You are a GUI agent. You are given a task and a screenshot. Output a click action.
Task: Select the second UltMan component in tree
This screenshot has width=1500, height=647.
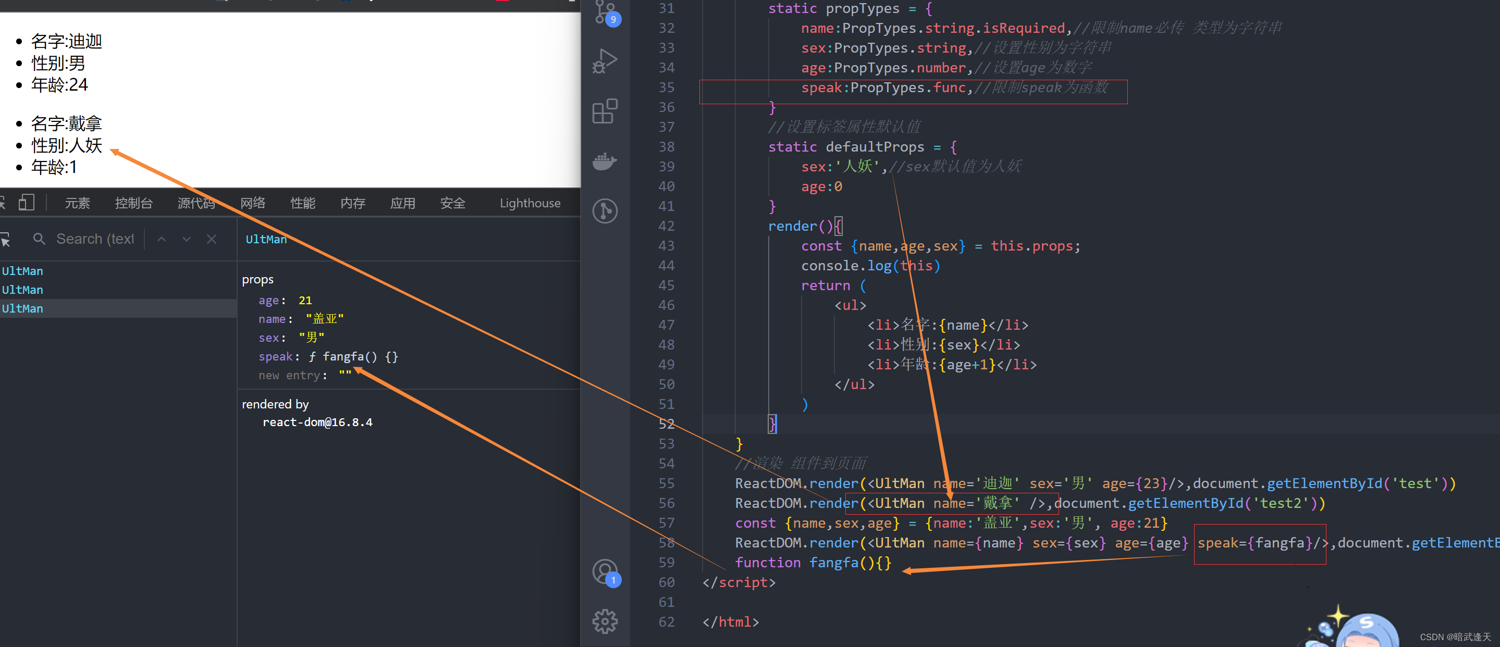[23, 290]
